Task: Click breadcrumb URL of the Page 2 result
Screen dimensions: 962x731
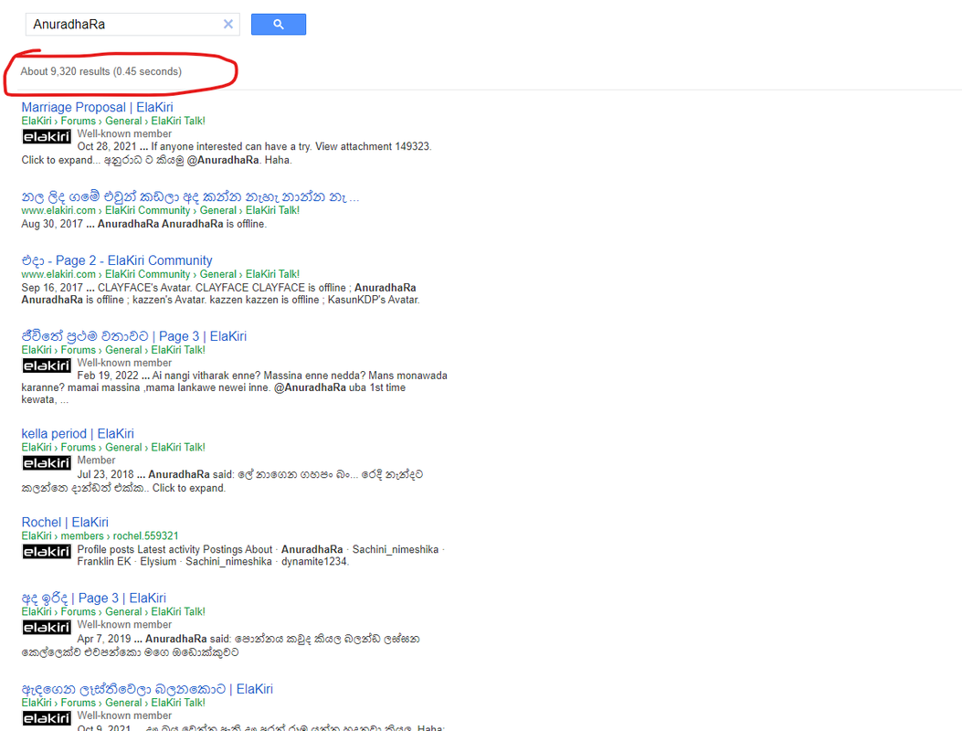Action: pyautogui.click(x=160, y=274)
